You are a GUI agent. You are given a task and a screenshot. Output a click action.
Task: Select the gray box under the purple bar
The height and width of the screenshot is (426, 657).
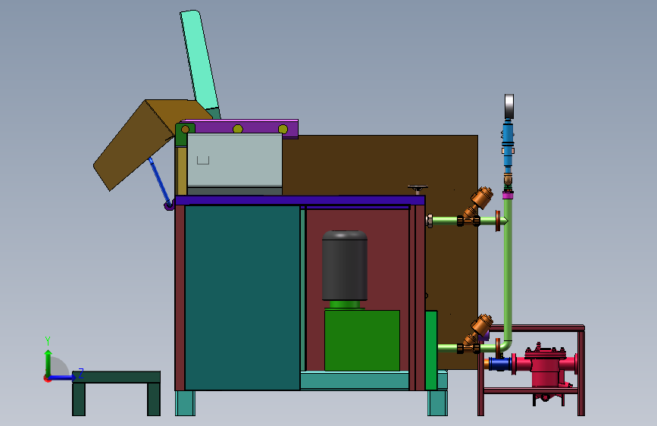(235, 160)
